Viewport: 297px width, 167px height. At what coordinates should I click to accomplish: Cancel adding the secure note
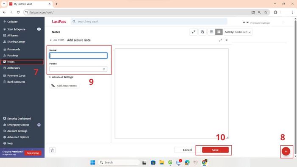click(187, 150)
